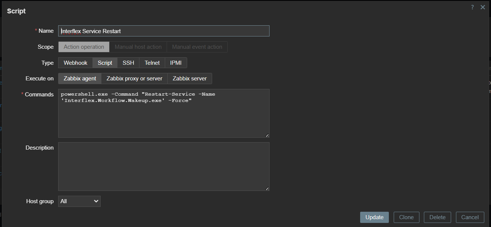Select Manual host action scope

tap(138, 47)
